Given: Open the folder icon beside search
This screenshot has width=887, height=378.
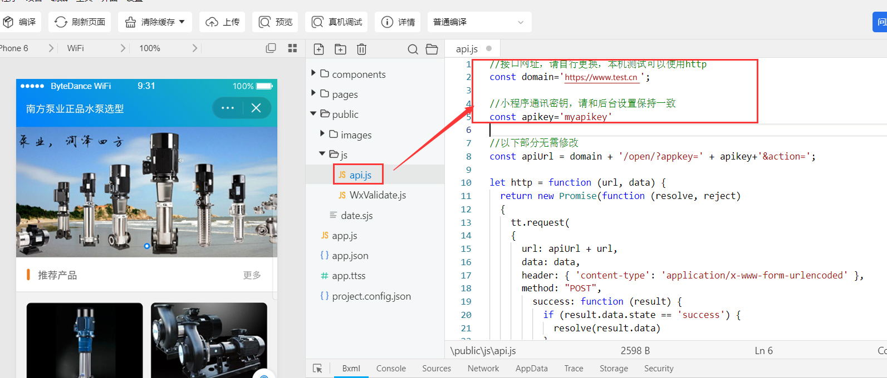Looking at the screenshot, I should click(432, 49).
